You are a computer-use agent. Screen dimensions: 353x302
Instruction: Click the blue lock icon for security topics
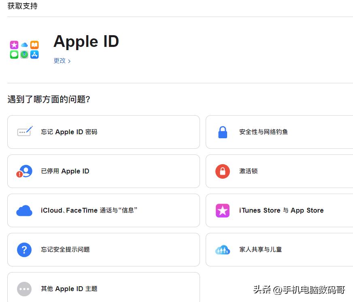pyautogui.click(x=223, y=131)
